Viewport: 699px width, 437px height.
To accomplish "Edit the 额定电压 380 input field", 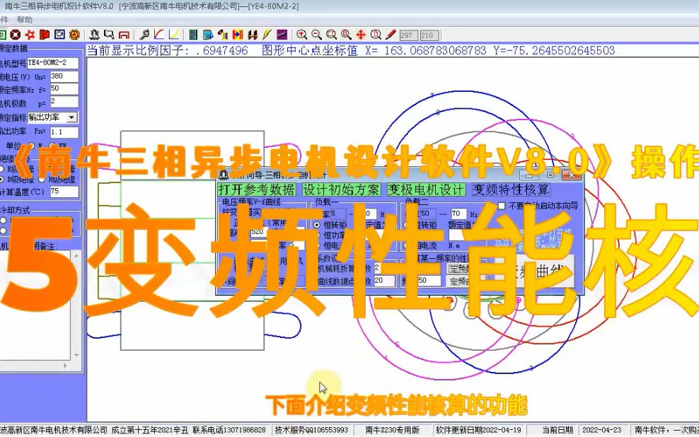I will (x=65, y=76).
